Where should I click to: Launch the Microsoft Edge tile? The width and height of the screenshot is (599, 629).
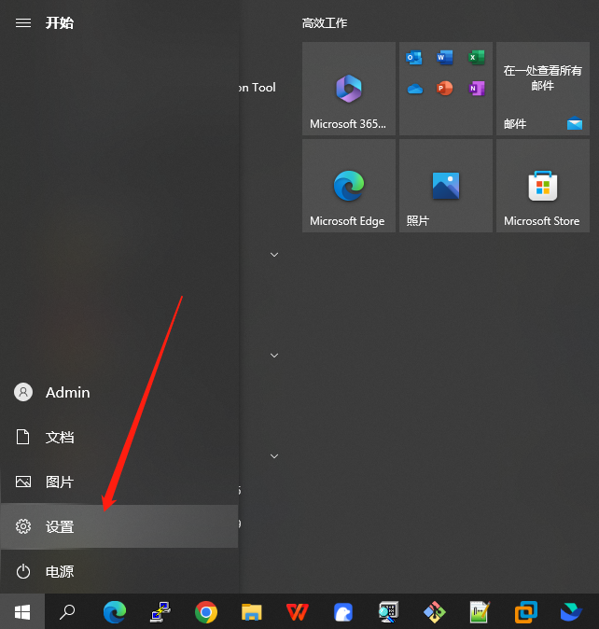tap(348, 186)
